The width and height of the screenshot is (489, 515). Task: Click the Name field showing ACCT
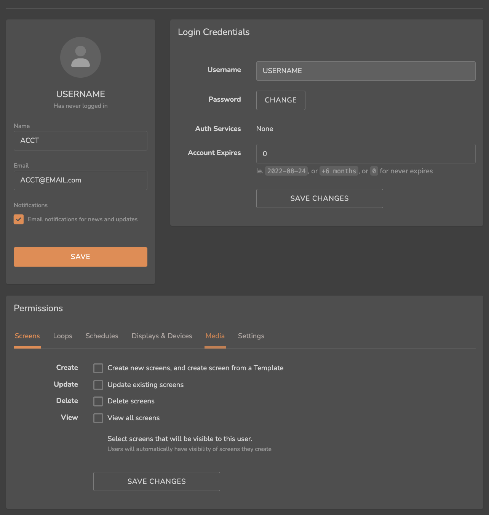click(x=80, y=141)
